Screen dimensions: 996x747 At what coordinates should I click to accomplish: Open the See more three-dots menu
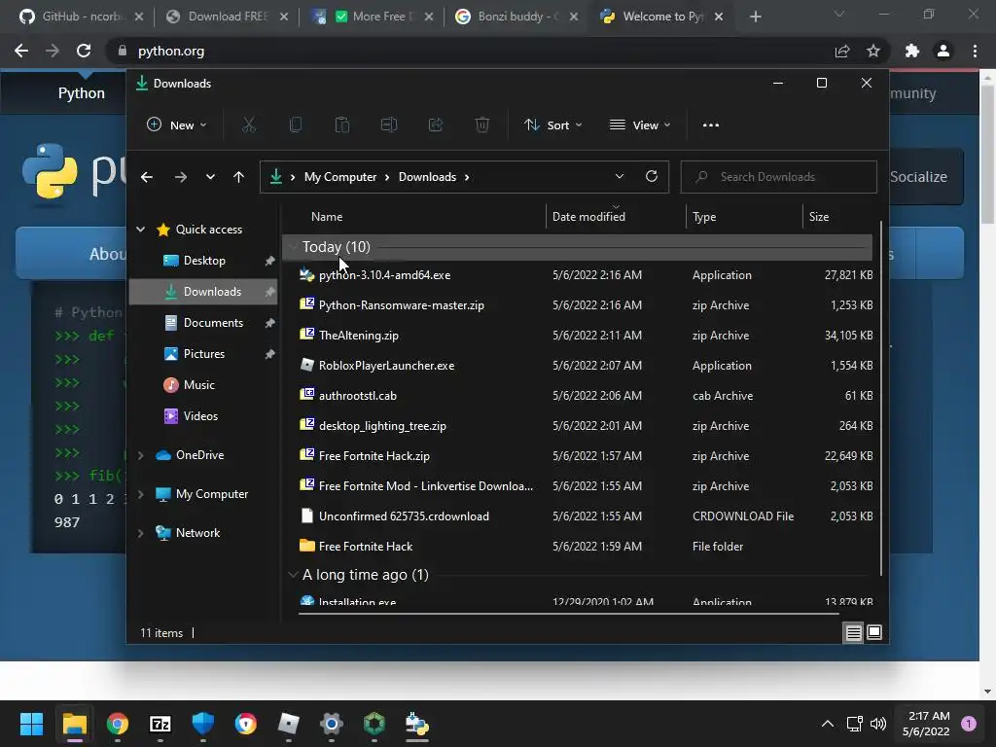pyautogui.click(x=711, y=125)
